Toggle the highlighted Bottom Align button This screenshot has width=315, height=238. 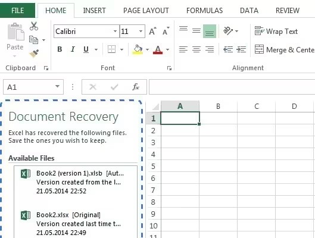(x=210, y=31)
